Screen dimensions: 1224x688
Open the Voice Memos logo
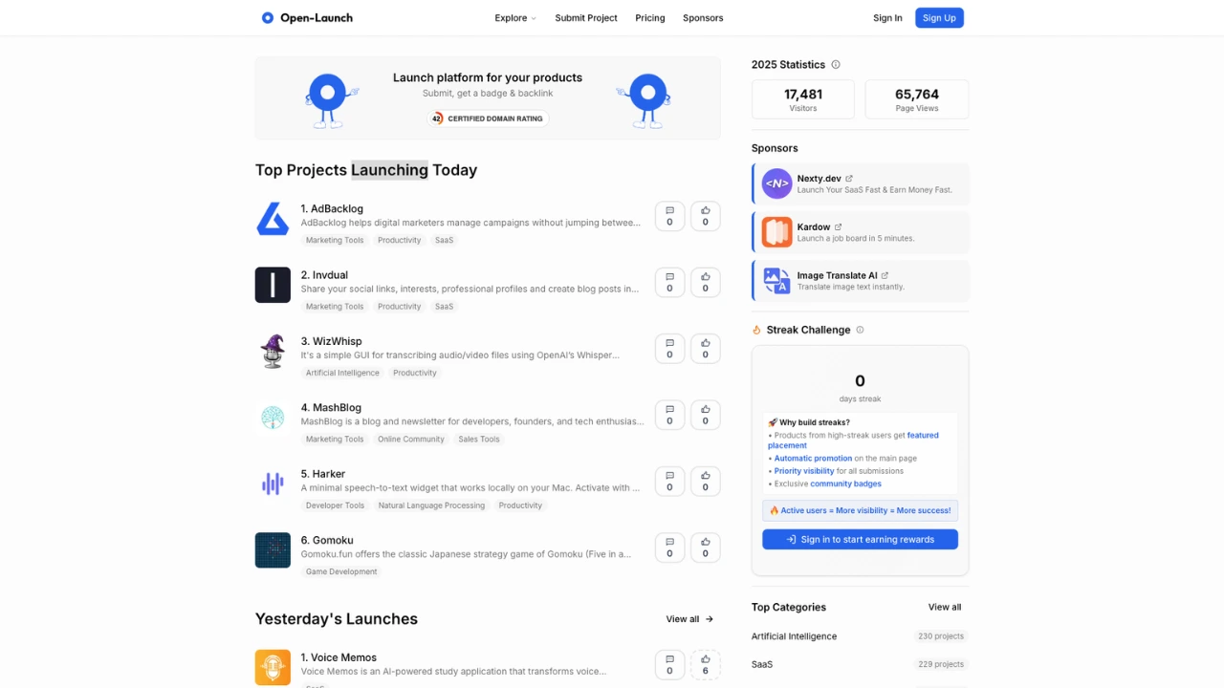[x=273, y=667]
